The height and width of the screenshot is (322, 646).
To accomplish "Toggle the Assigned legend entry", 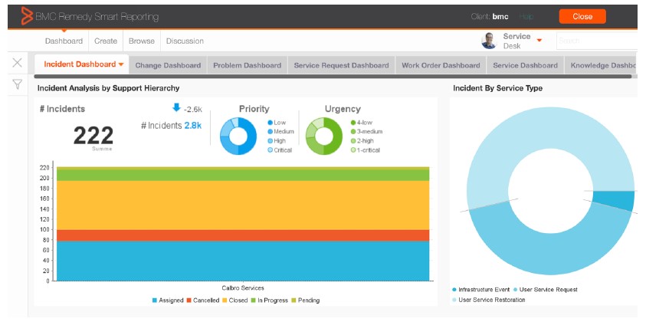I will coord(167,301).
